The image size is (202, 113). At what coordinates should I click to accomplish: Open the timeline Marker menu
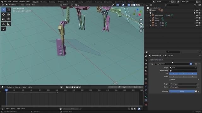point(30,87)
